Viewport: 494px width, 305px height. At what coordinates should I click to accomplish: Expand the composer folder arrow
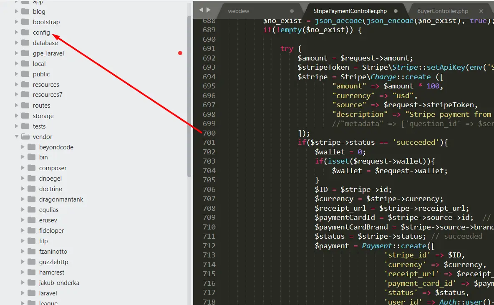tap(23, 168)
